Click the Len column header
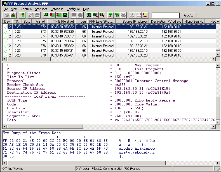 [81, 22]
